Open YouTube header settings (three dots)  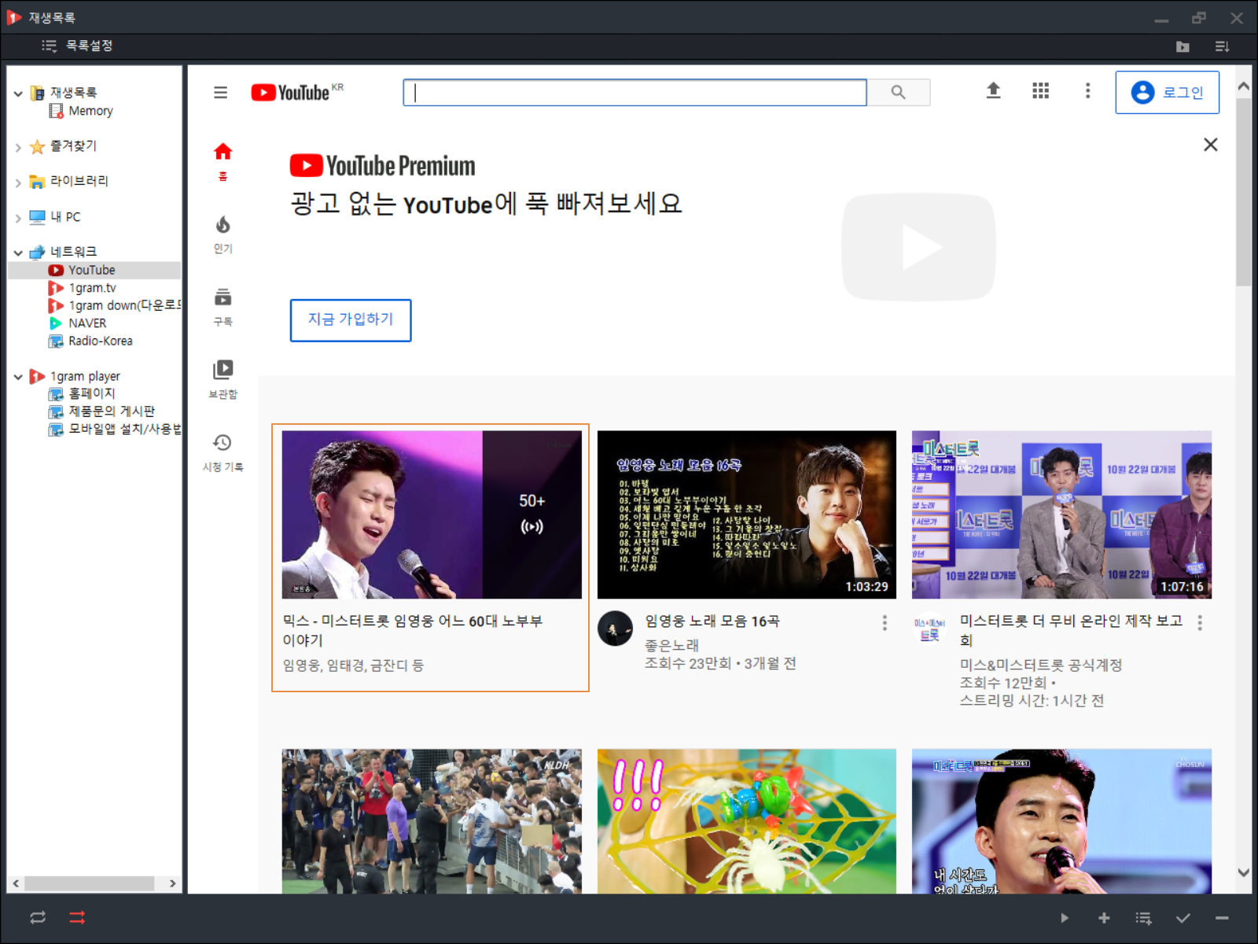[1088, 91]
